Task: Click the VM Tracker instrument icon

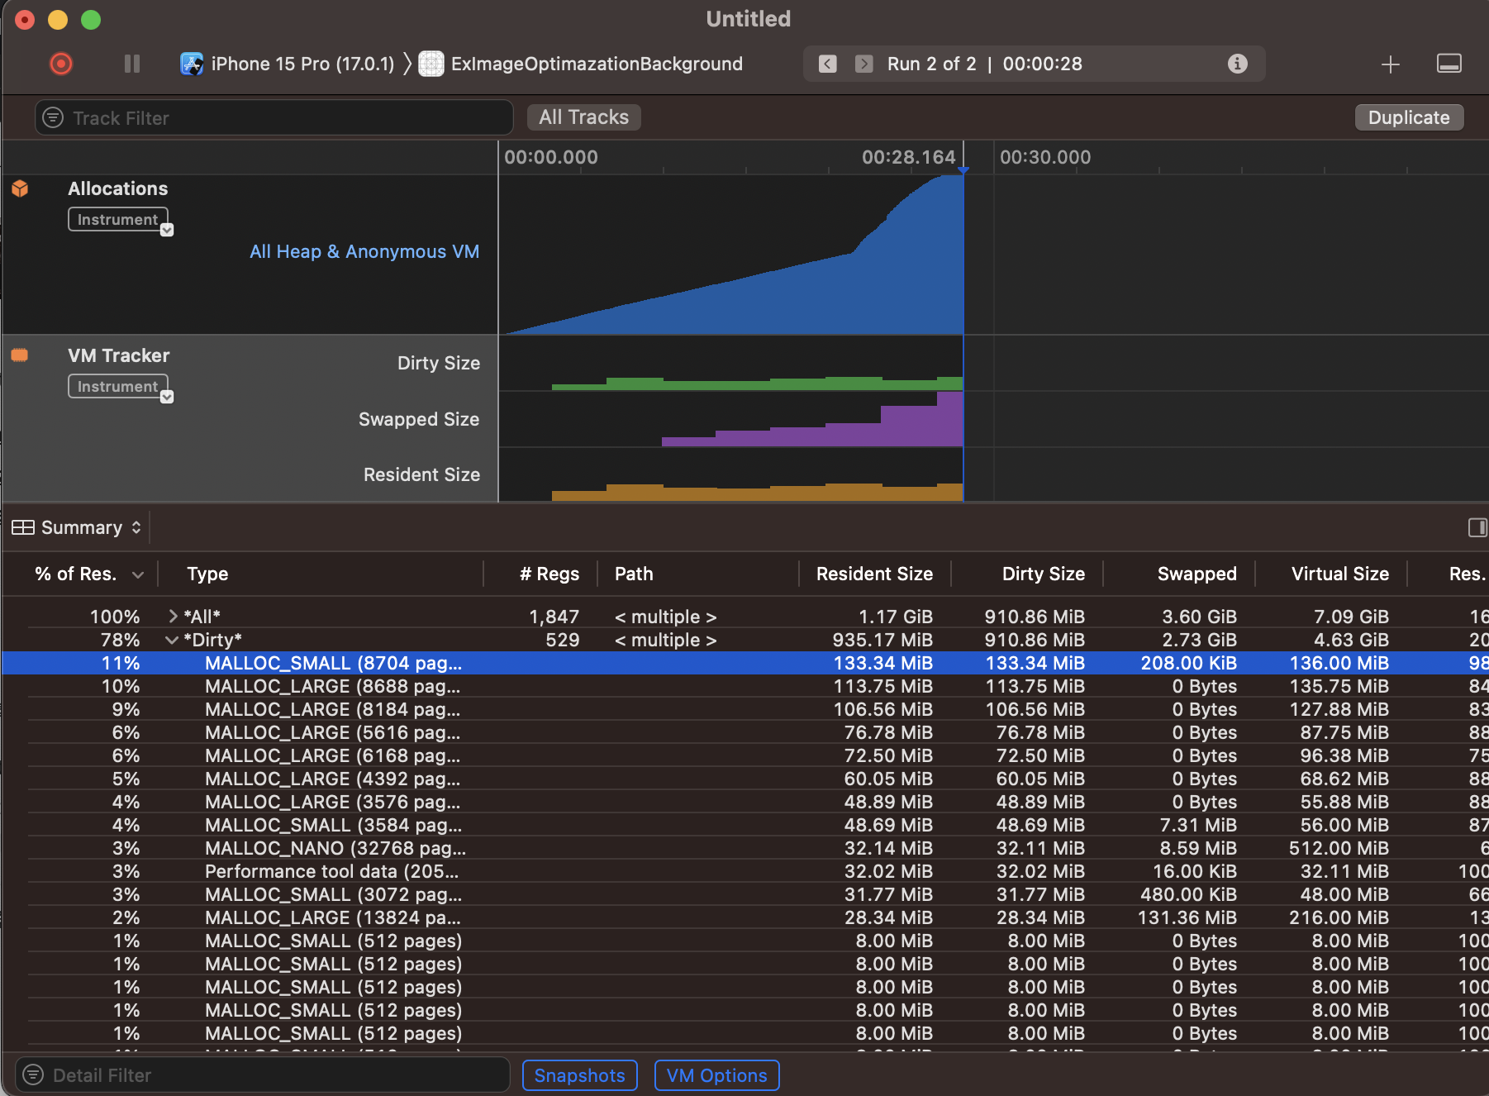Action: coord(20,355)
